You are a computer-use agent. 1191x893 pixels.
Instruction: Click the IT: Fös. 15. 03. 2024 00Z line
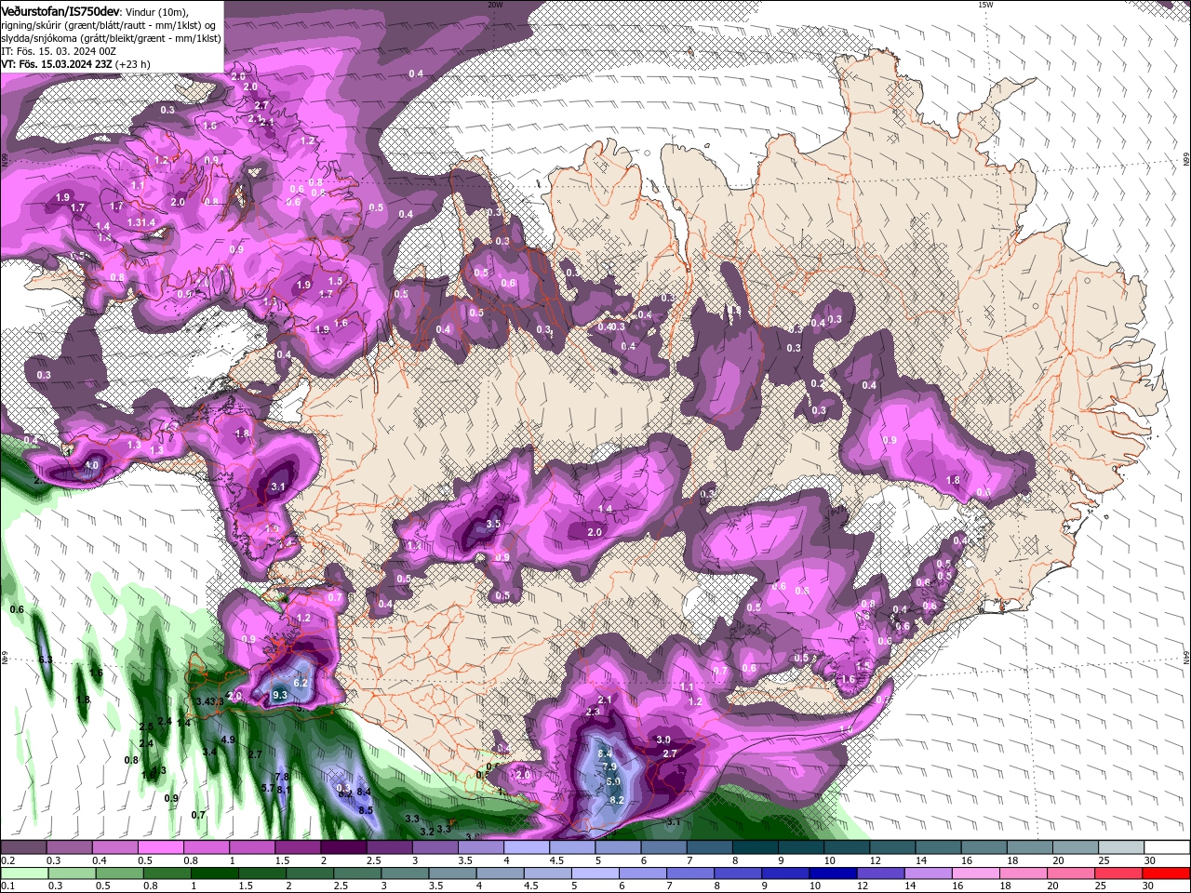60,51
